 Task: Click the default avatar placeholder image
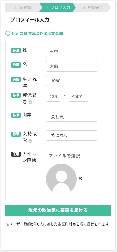click(61, 178)
